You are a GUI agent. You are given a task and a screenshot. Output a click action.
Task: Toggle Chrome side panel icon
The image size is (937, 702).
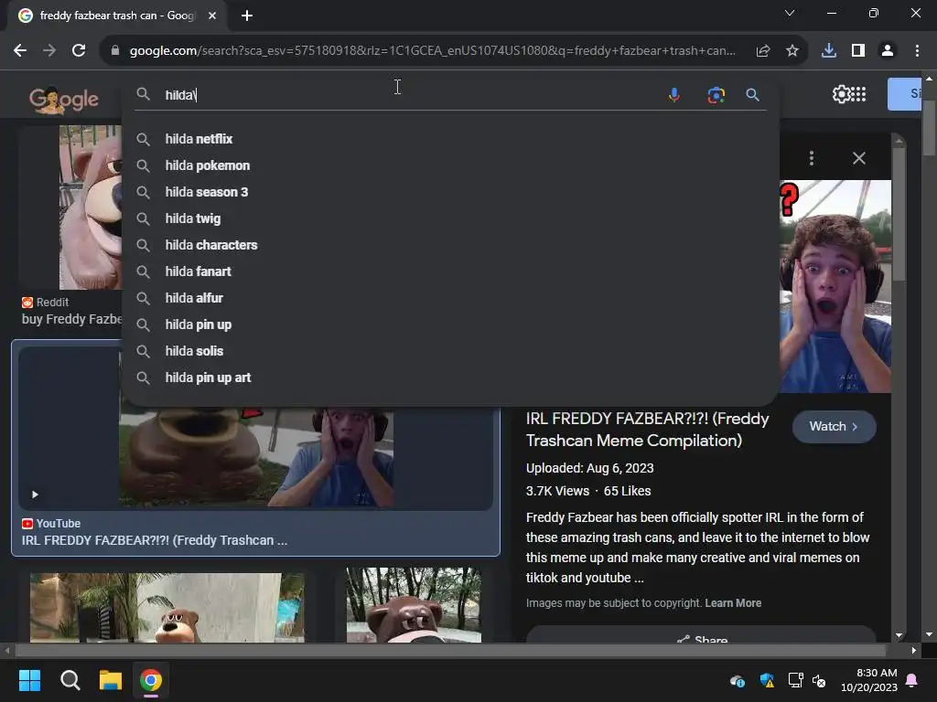pyautogui.click(x=858, y=51)
